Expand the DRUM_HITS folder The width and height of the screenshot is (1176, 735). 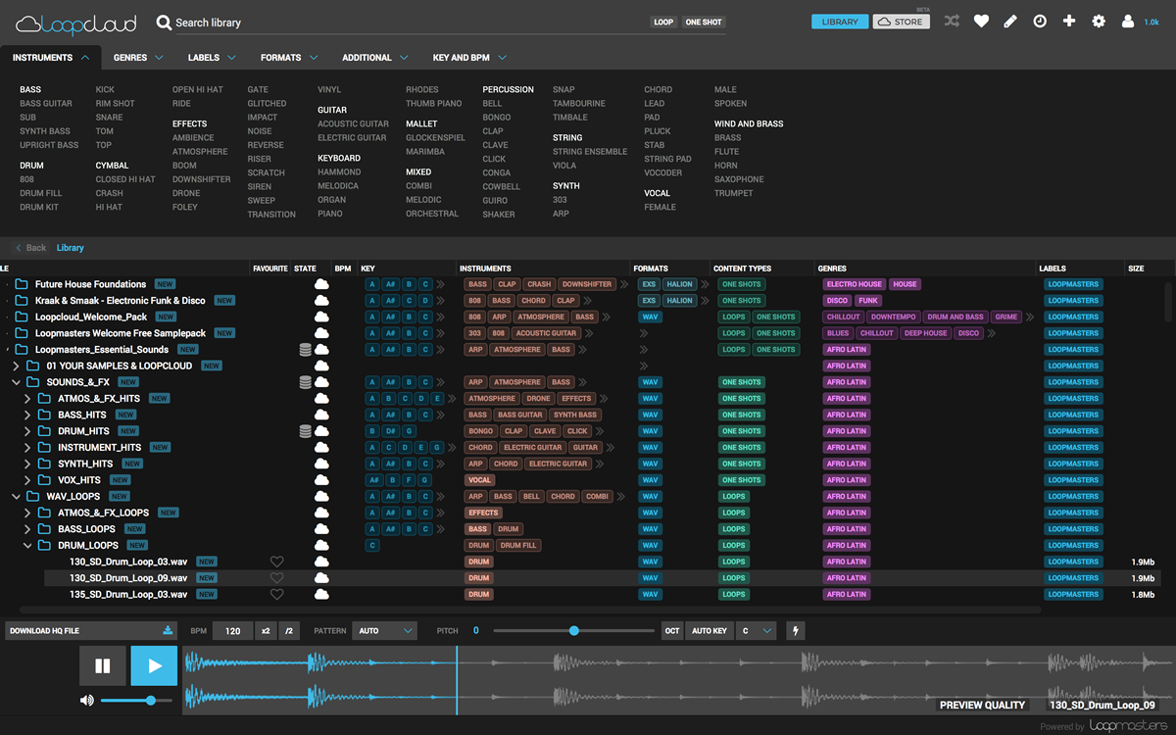(27, 431)
